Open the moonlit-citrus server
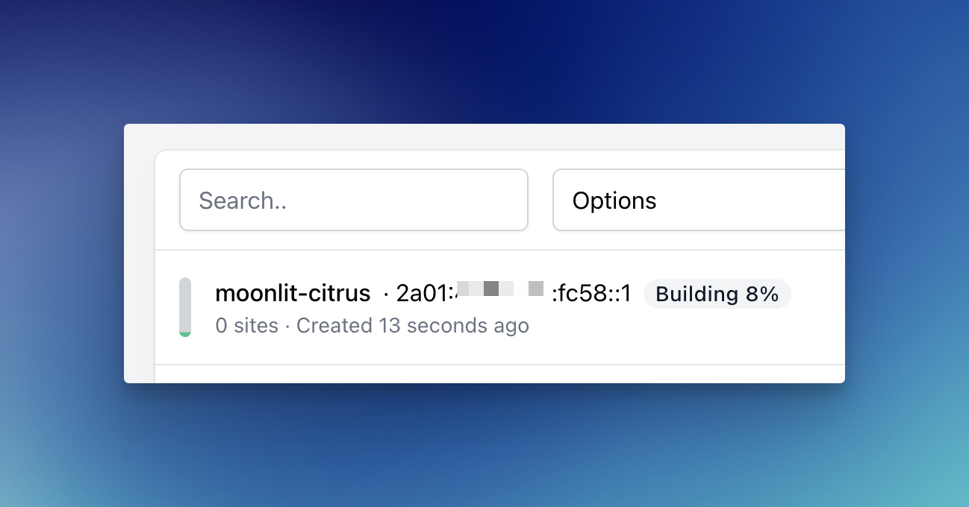The height and width of the screenshot is (507, 969). pos(293,294)
